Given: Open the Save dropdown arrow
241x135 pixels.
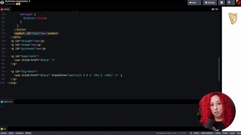Looking at the screenshot, I should point(200,3).
